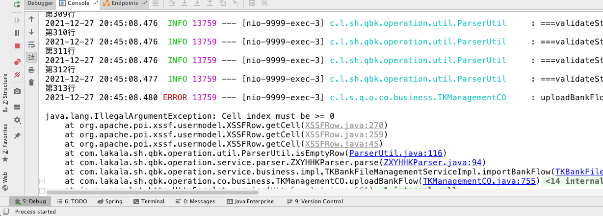Click the 20:45:08.477 log timestamp
603x216 pixels.
click(x=129, y=79)
